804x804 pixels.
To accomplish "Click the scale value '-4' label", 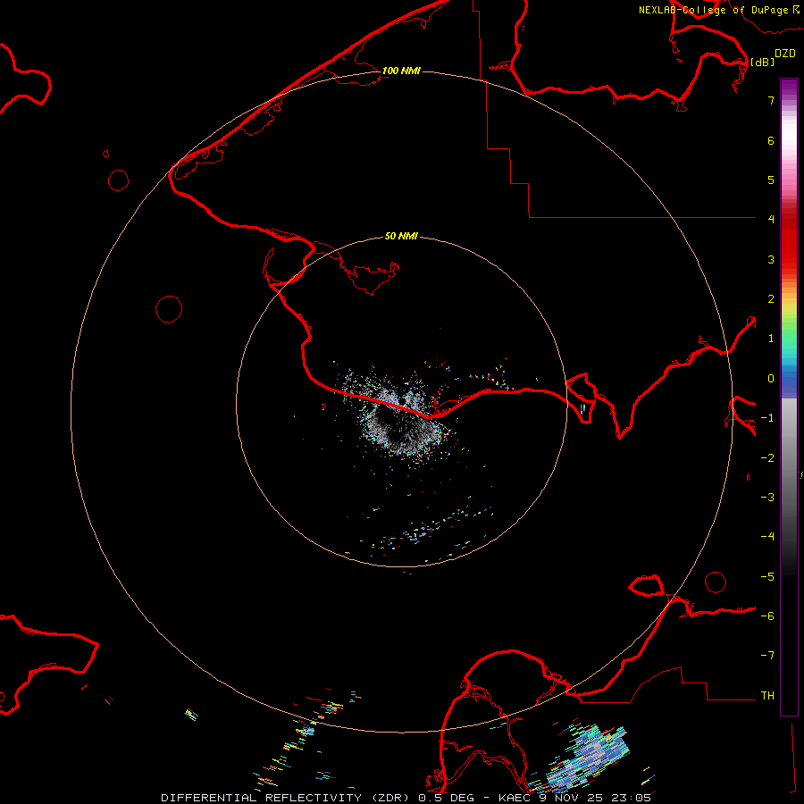I will 767,536.
